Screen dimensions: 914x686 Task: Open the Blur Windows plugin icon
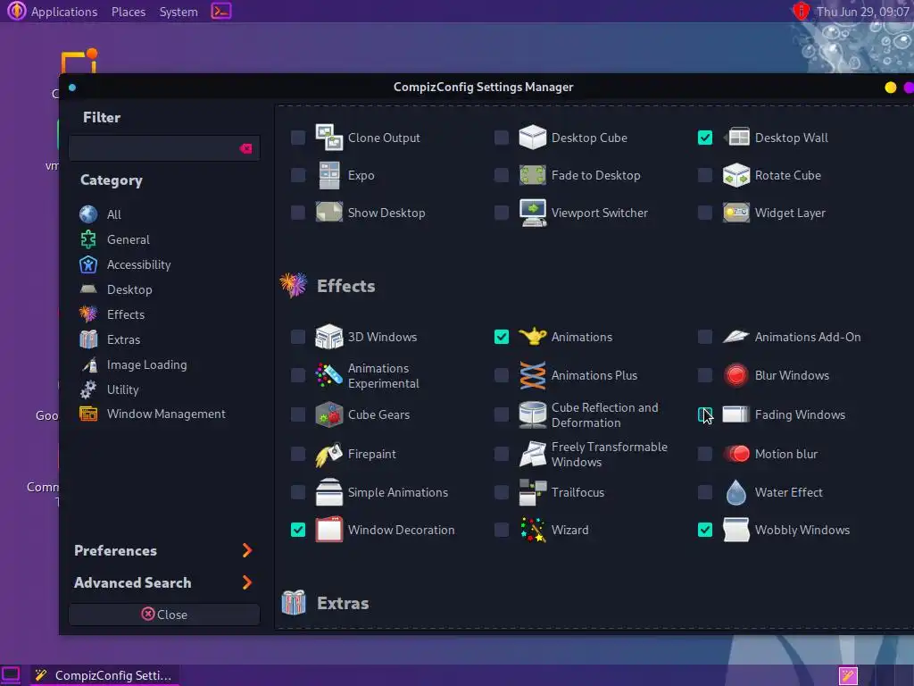coord(736,375)
